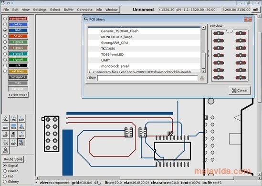Select the THRM thermal tool
The image size is (262, 186).
tap(13, 143)
